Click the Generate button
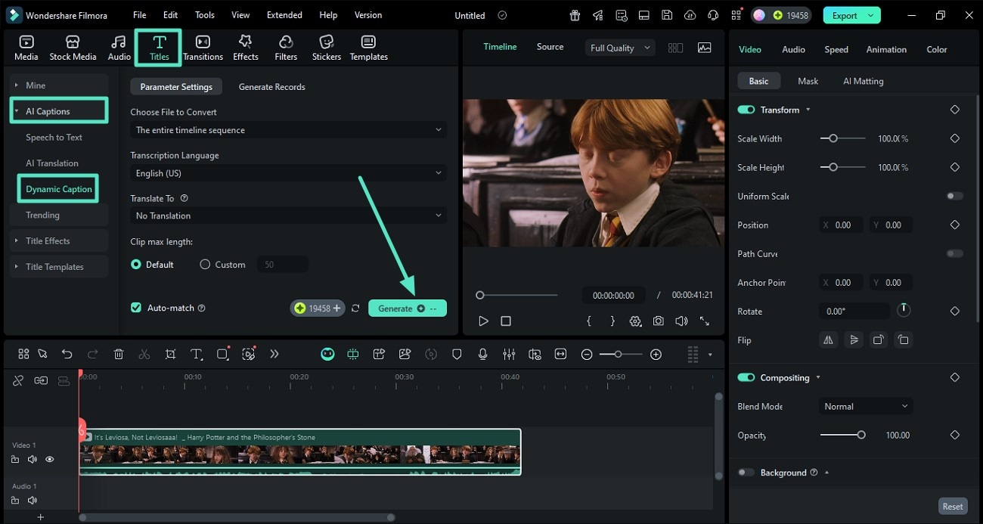The image size is (983, 524). point(407,308)
